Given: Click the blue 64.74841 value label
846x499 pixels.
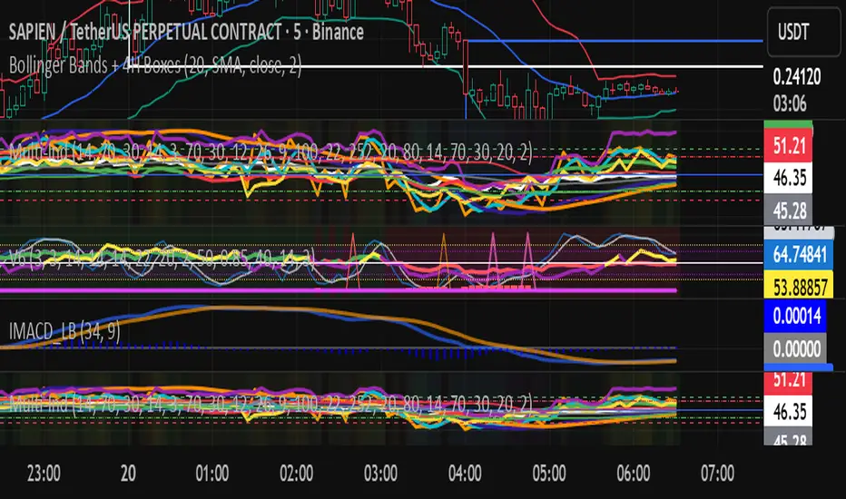Looking at the screenshot, I should point(799,253).
